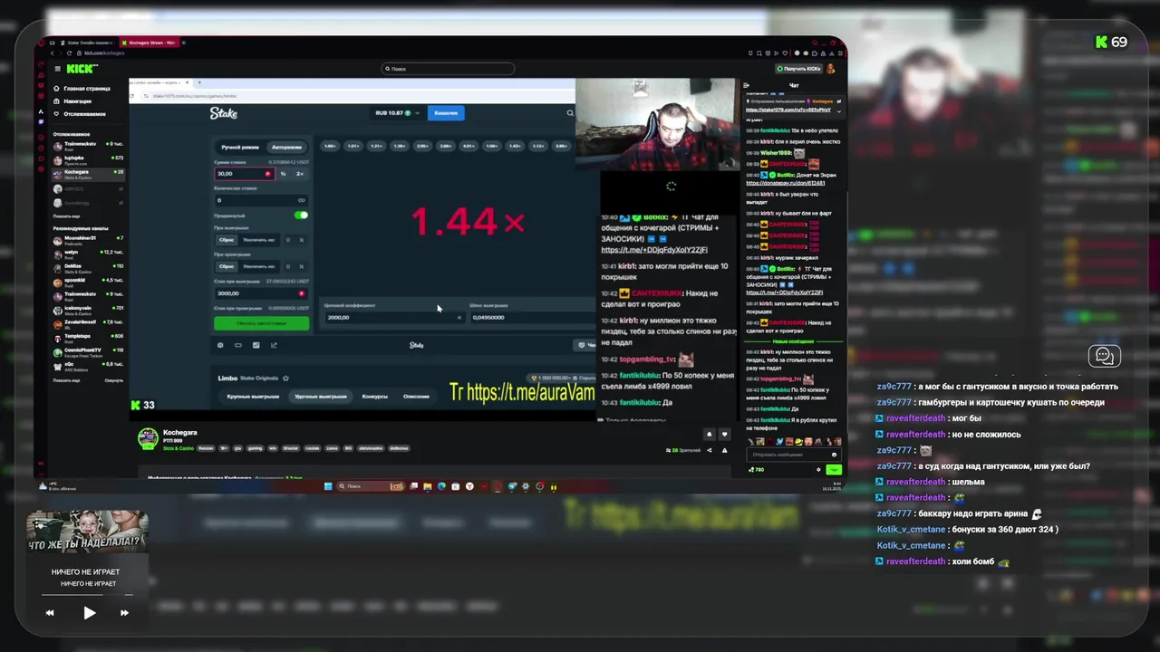Skip to next track in music widget
Image resolution: width=1160 pixels, height=652 pixels.
tap(124, 613)
